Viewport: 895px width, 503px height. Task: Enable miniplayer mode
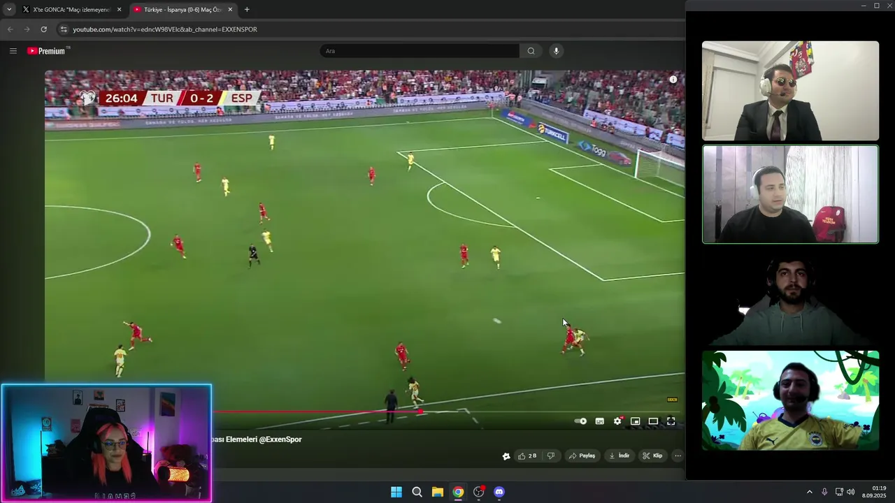coord(635,421)
